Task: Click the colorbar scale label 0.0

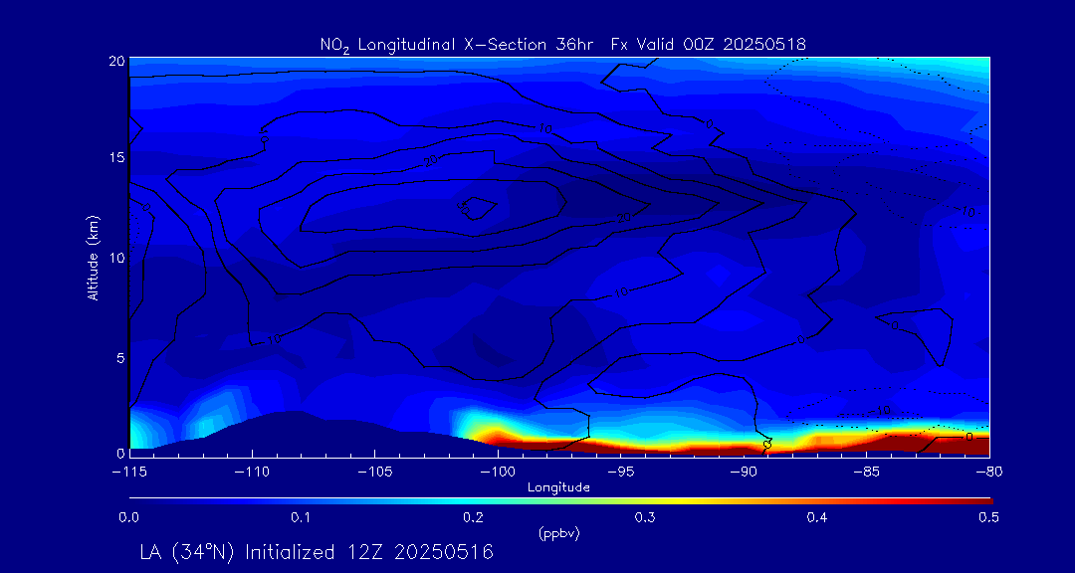Action: pos(128,518)
